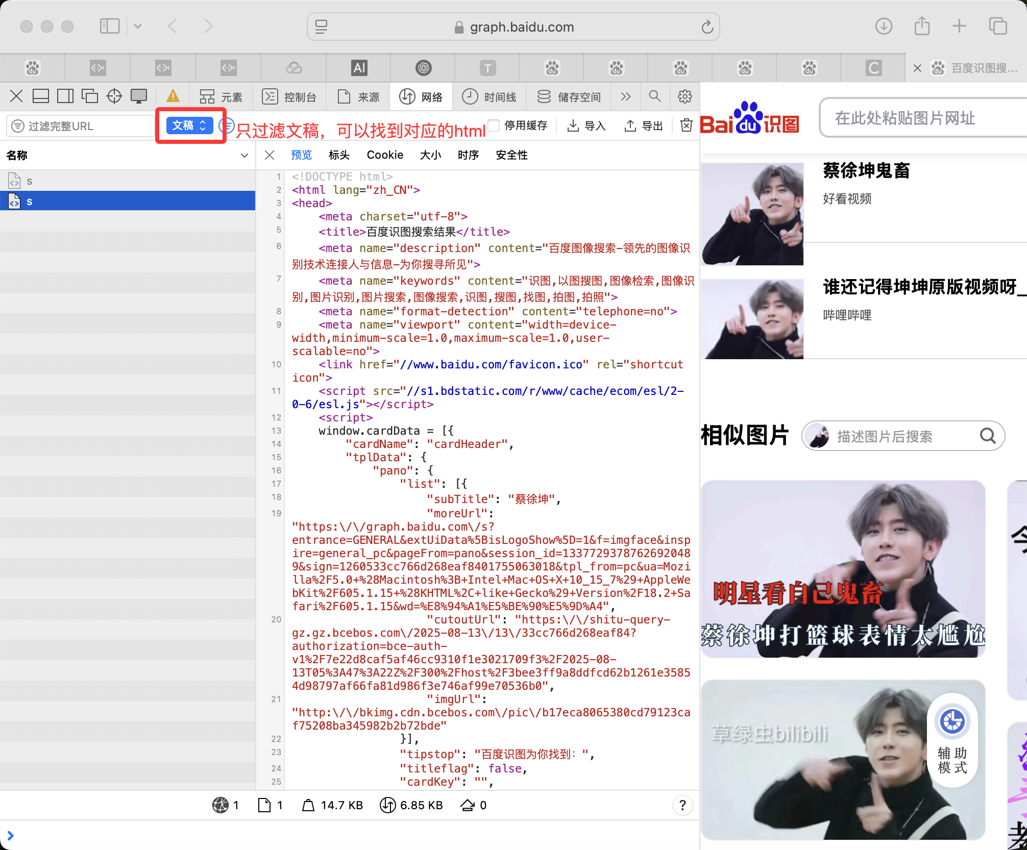Click the 导出 export button

click(644, 126)
